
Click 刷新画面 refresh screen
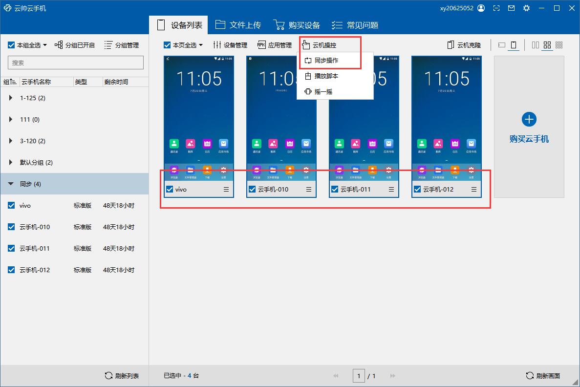[x=543, y=376]
